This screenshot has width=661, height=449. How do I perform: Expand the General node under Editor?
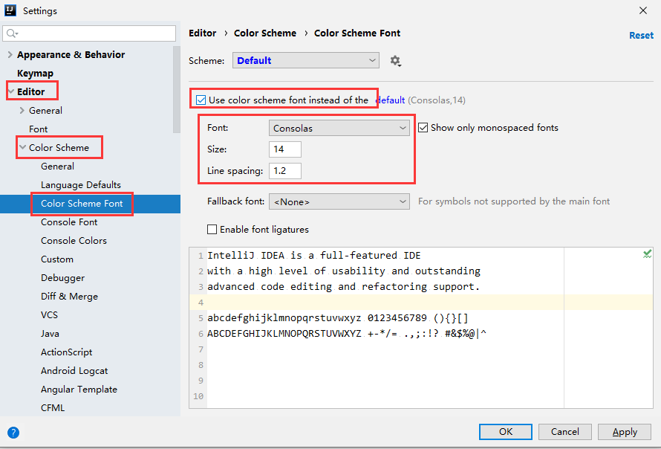pyautogui.click(x=22, y=110)
